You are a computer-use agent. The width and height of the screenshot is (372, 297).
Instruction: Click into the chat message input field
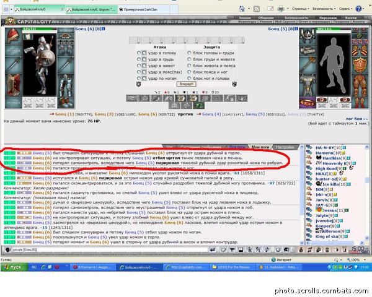coord(109,249)
